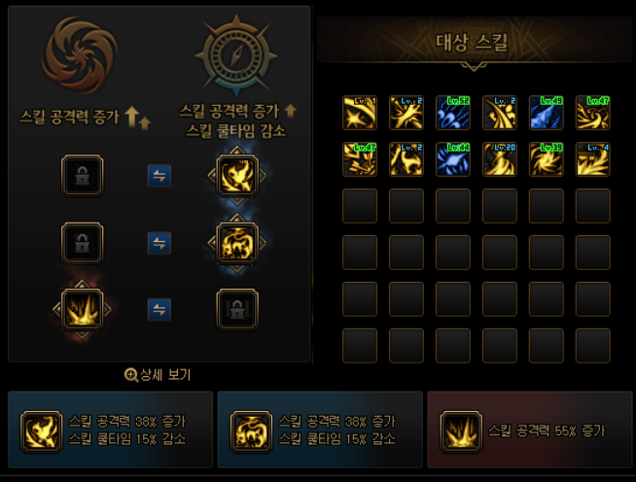Image resolution: width=636 pixels, height=482 pixels.
Task: Click the red 스킬 공격력 55% 증가 card
Action: coord(530,430)
